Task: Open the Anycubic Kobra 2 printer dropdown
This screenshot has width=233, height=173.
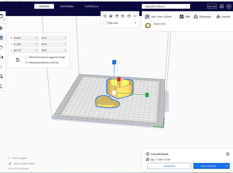Action: [x=166, y=6]
